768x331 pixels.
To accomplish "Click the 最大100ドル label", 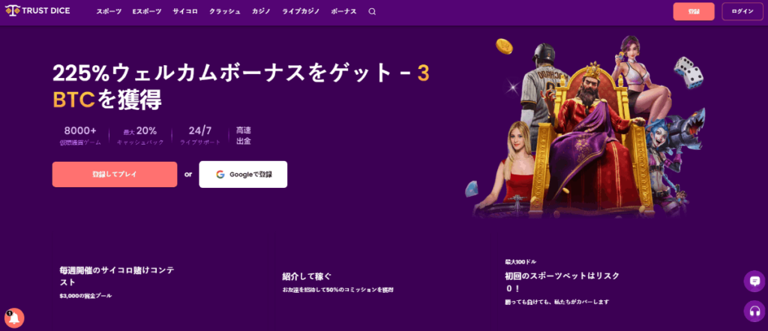I will click(x=520, y=262).
